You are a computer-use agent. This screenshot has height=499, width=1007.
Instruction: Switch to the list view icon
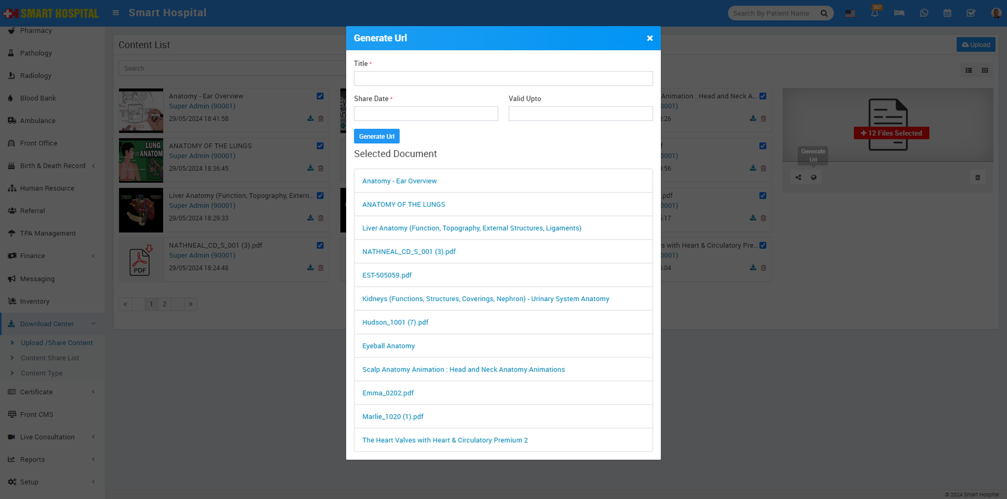tap(969, 70)
